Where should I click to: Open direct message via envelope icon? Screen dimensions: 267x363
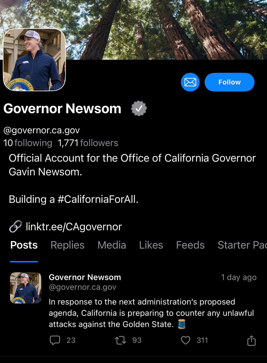point(190,82)
